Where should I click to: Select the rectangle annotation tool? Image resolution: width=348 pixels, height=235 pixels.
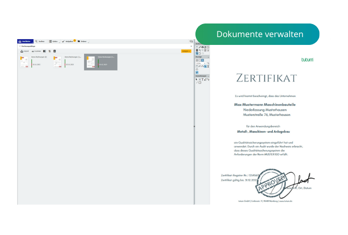[200, 83]
